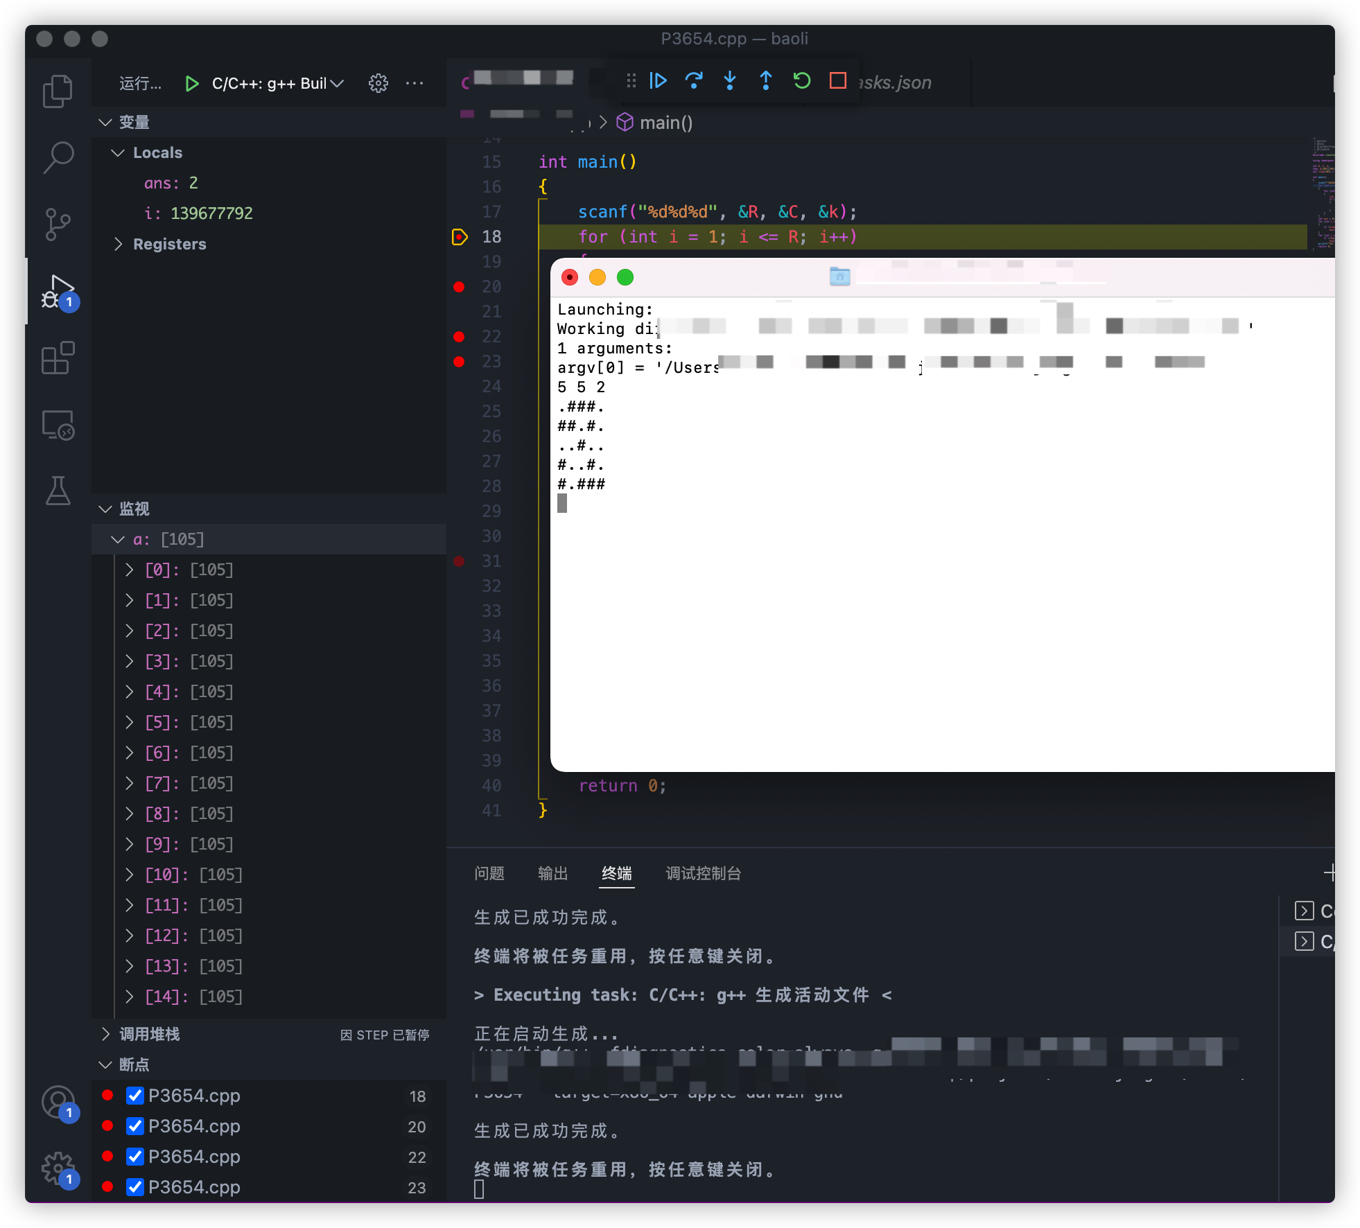
Task: Open the tasks.json editor tab
Action: pyautogui.click(x=896, y=82)
